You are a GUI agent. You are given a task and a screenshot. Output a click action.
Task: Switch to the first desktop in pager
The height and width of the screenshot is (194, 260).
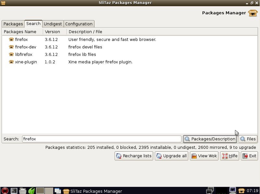[40, 191]
